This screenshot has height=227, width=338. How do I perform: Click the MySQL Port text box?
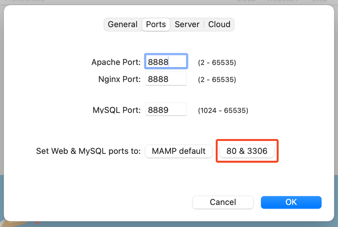click(x=166, y=110)
